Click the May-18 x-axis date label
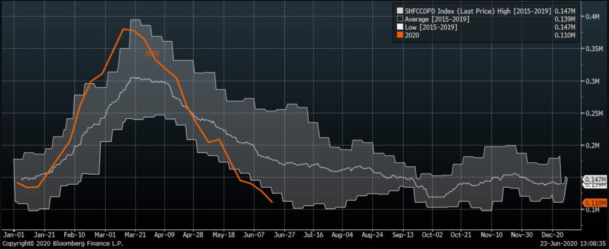 tap(224, 235)
